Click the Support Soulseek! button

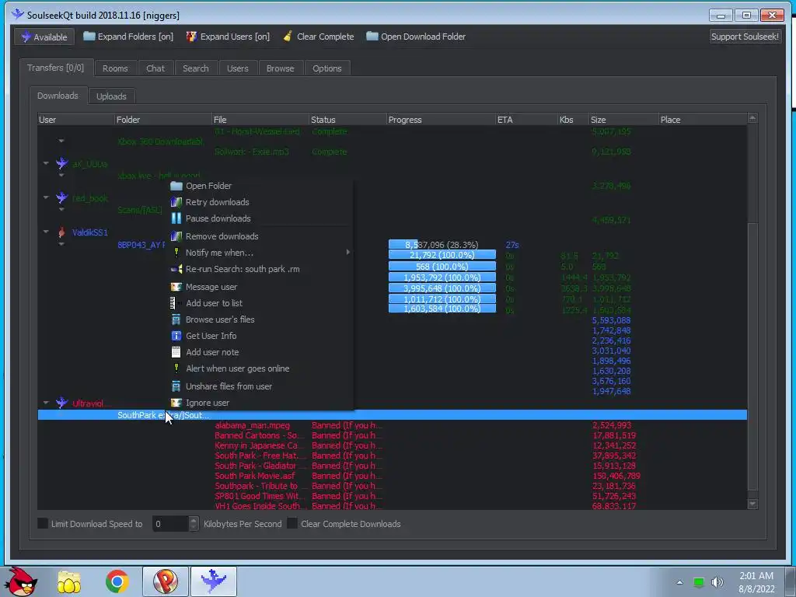745,37
